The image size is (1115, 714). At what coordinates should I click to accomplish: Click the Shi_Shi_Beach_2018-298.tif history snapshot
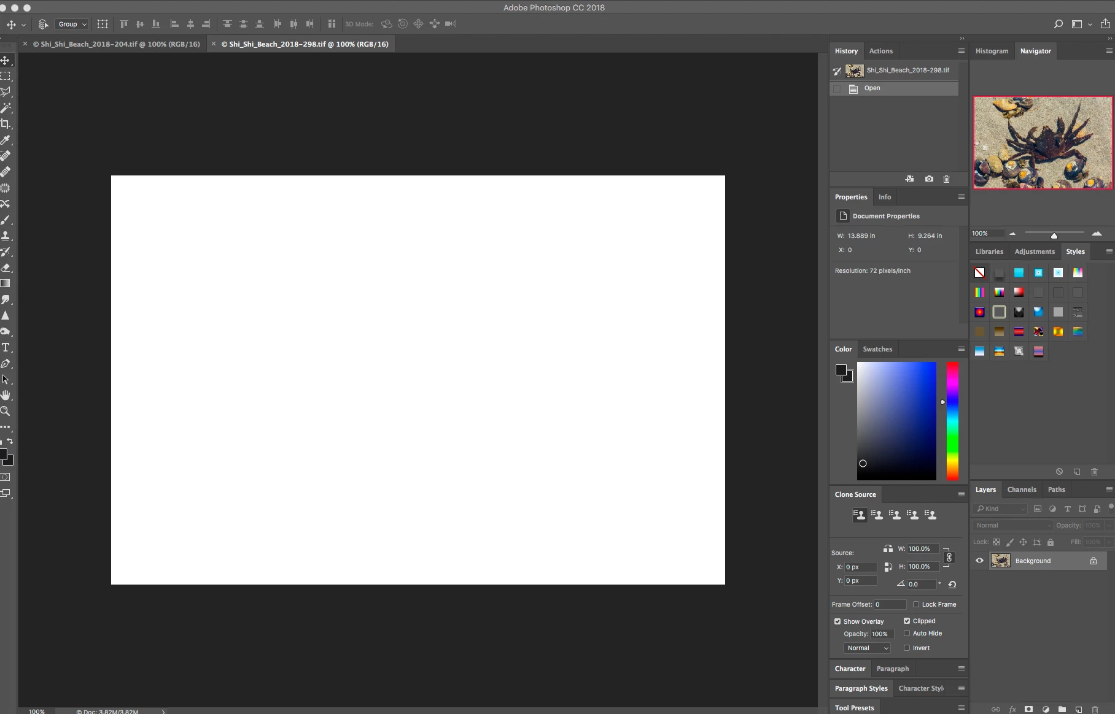coord(894,71)
